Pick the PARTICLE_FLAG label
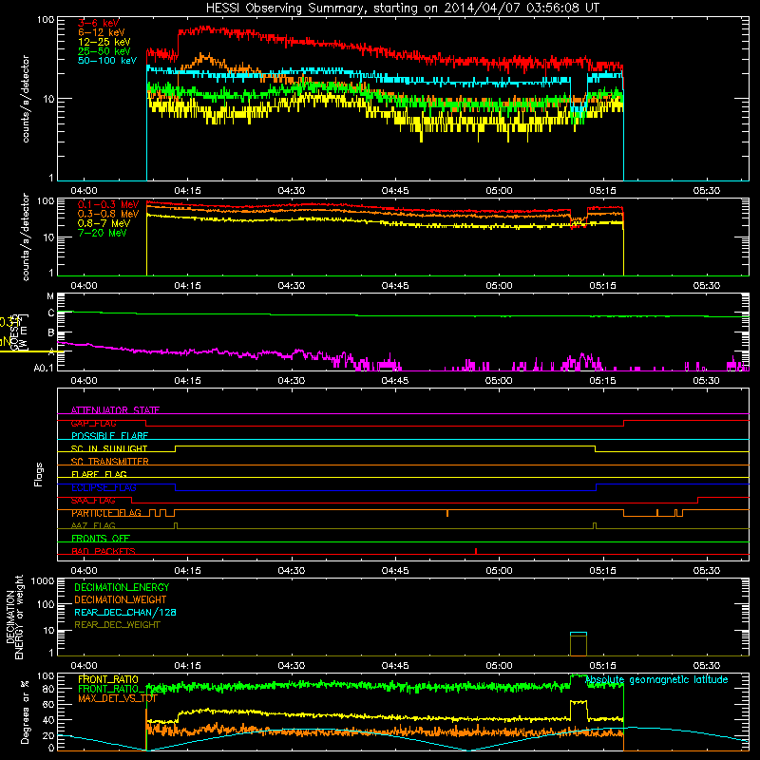 pos(106,513)
